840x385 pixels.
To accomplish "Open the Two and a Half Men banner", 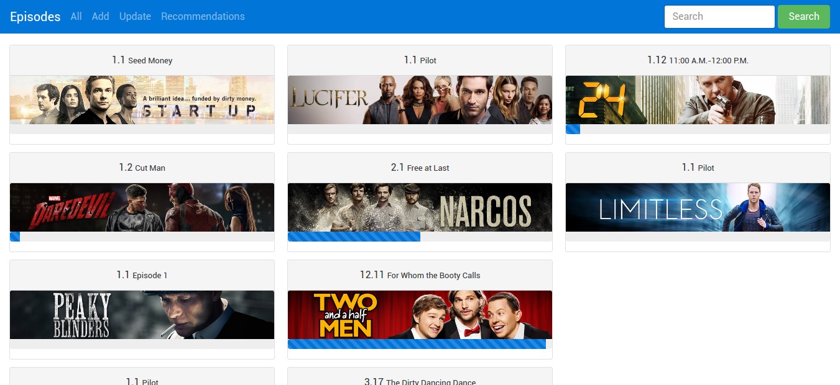I will (420, 315).
